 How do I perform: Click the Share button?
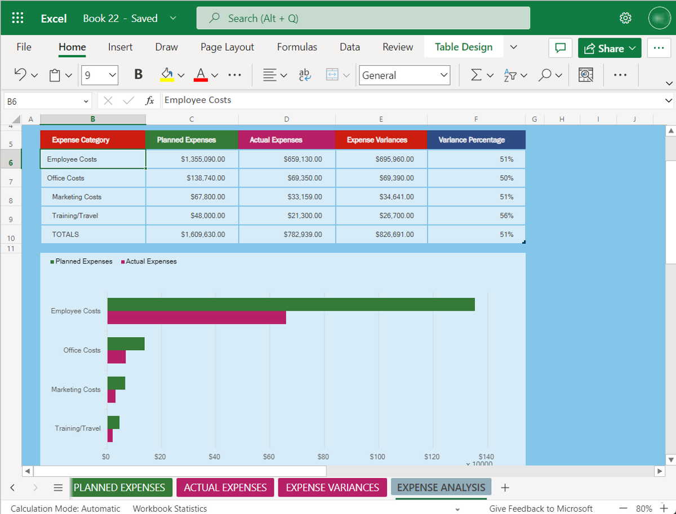(x=610, y=48)
